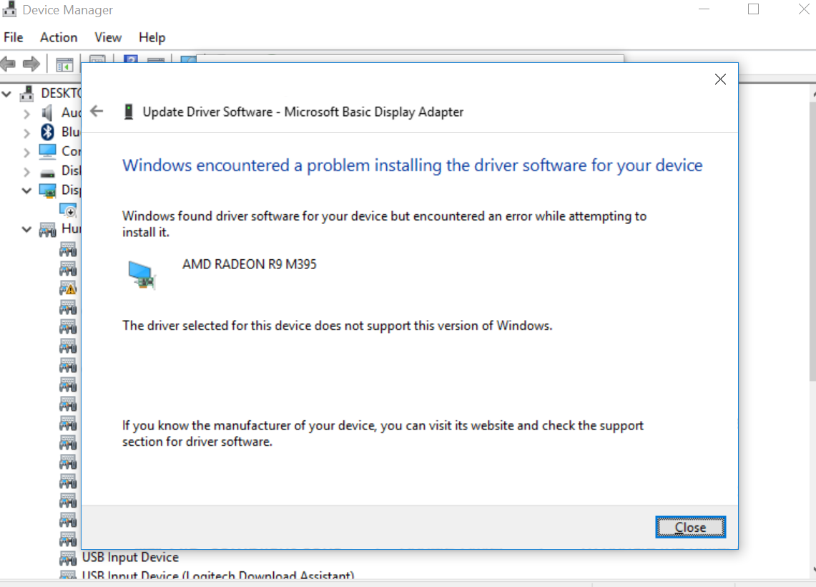Viewport: 816px width, 587px height.
Task: Open the File menu
Action: 13,37
